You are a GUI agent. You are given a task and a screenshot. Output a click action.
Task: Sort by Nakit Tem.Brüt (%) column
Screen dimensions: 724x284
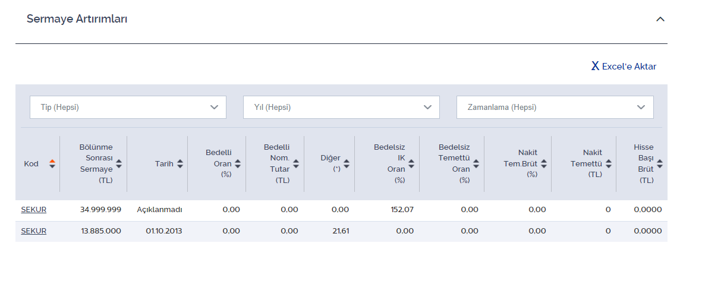coord(544,164)
